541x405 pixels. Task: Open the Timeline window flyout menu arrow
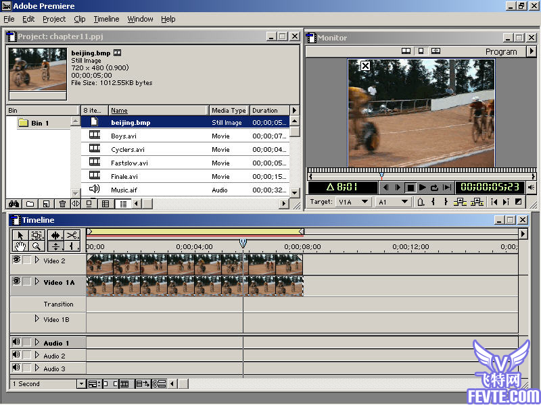(523, 234)
